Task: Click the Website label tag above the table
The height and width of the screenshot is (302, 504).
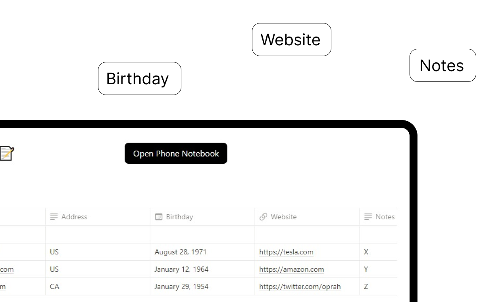Action: (x=292, y=39)
